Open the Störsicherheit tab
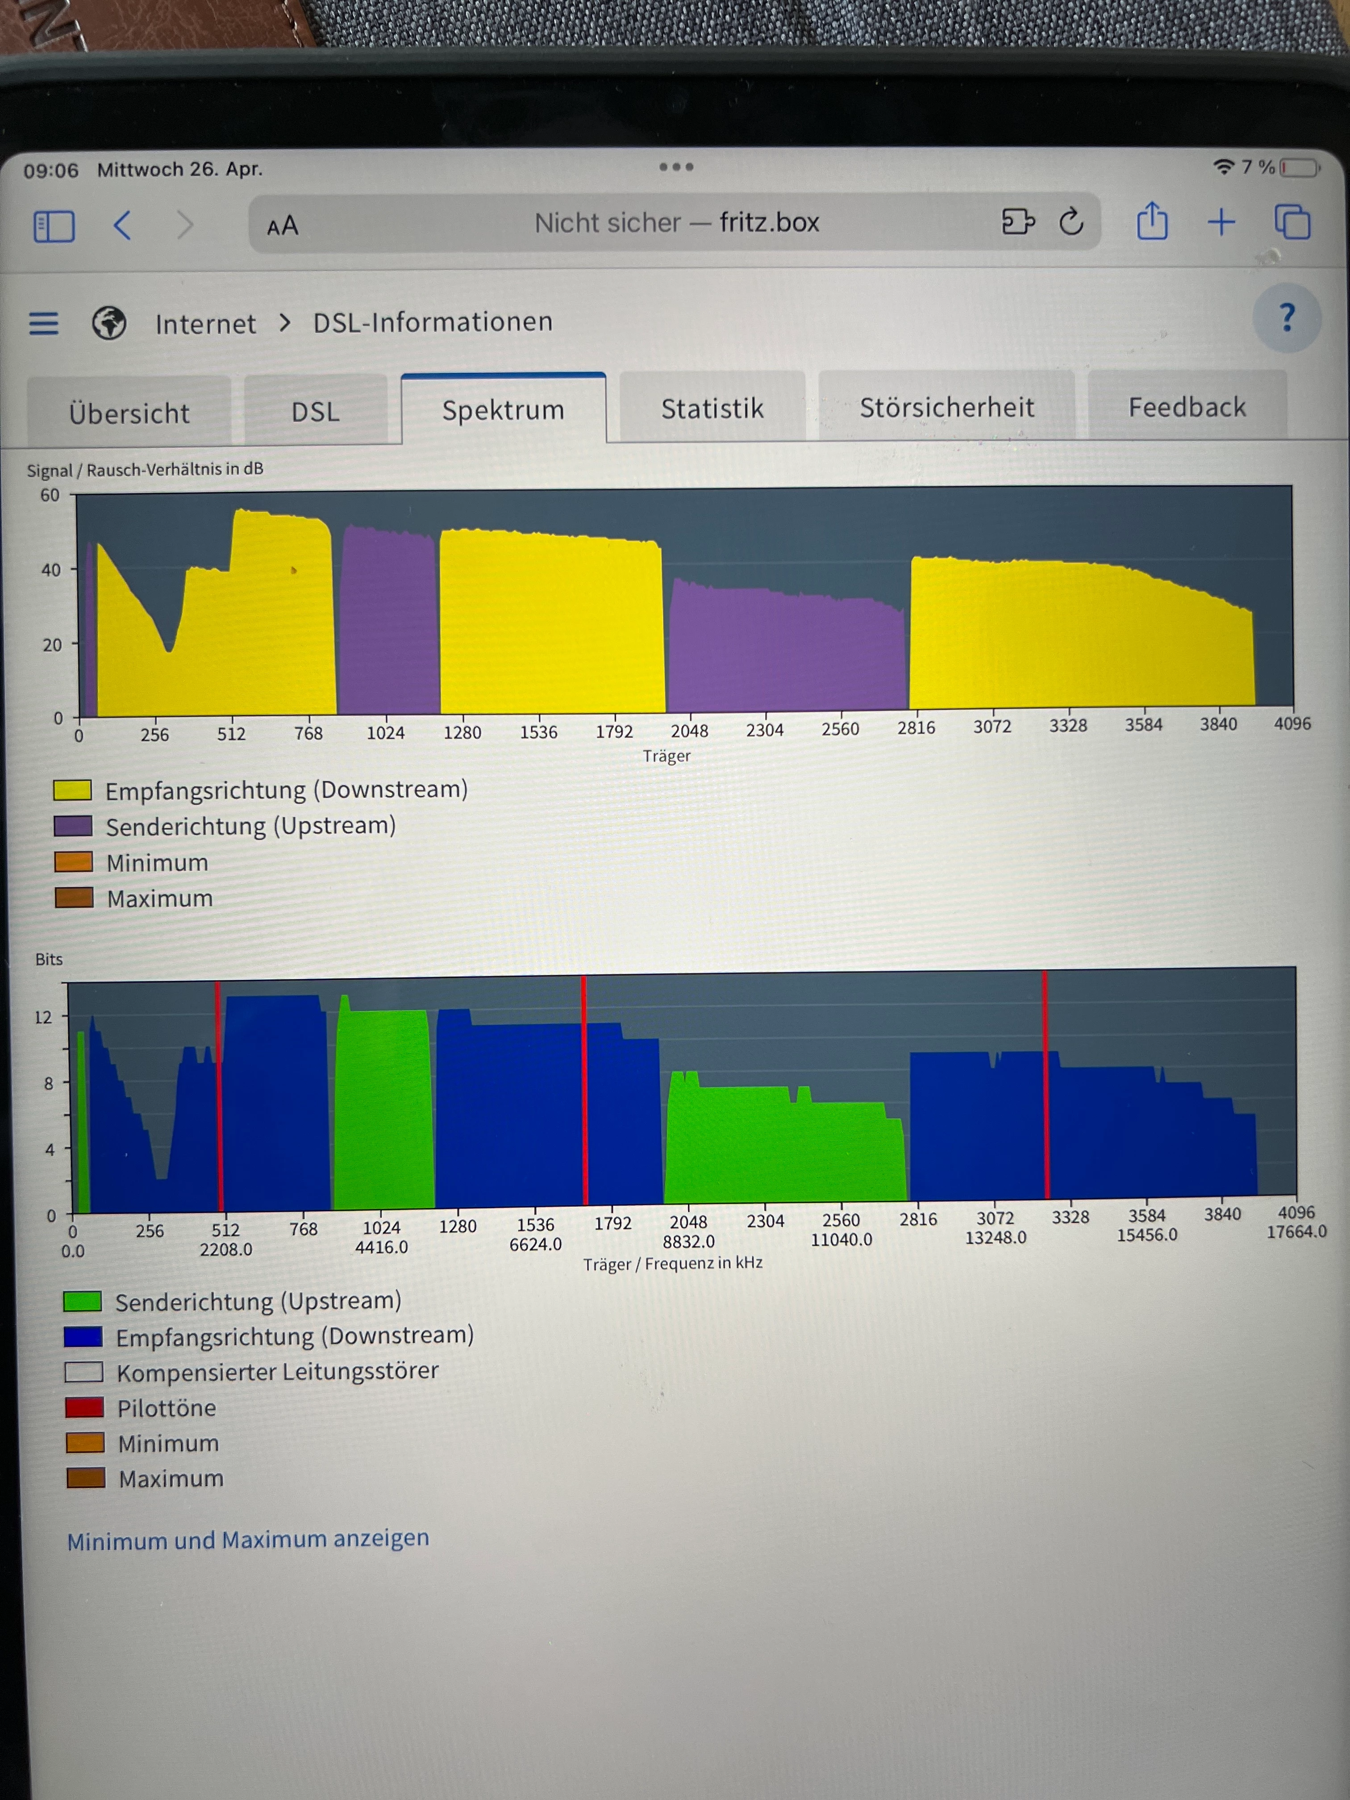 point(947,407)
